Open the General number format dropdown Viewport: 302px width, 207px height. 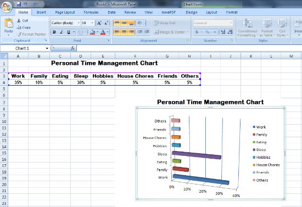tap(231, 23)
